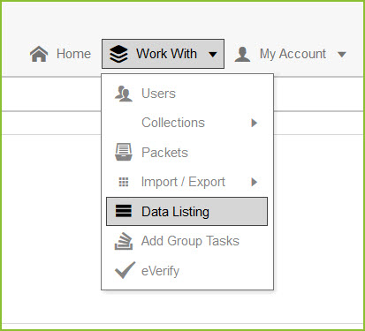Expand the Import / Export submenu arrow
The image size is (365, 331).
click(255, 182)
